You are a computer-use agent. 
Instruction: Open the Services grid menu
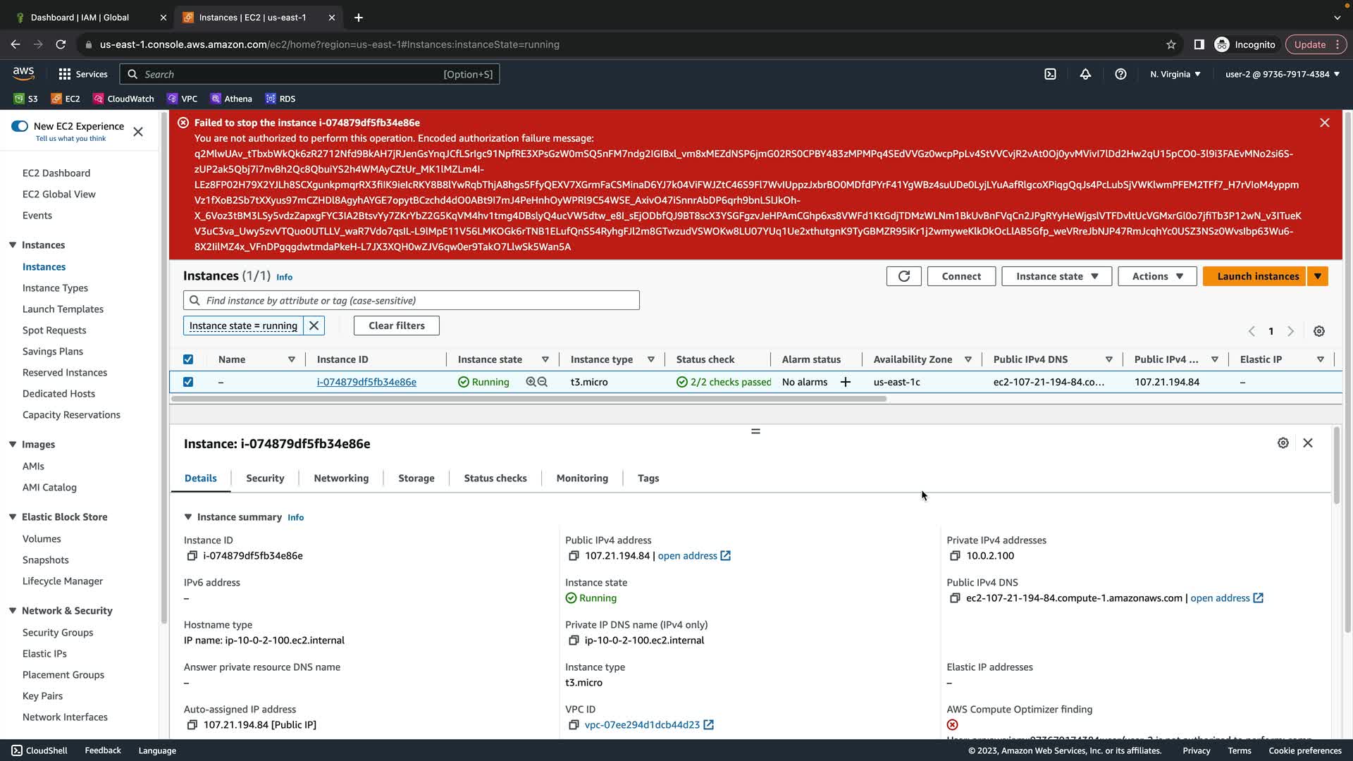click(65, 74)
